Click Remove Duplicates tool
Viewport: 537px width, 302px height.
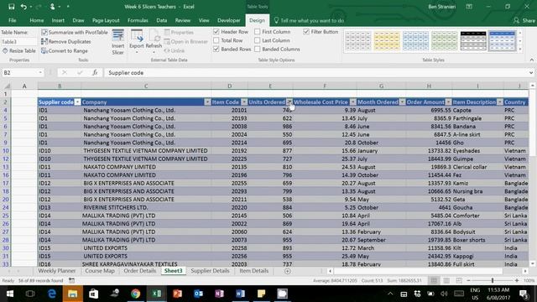tap(65, 41)
